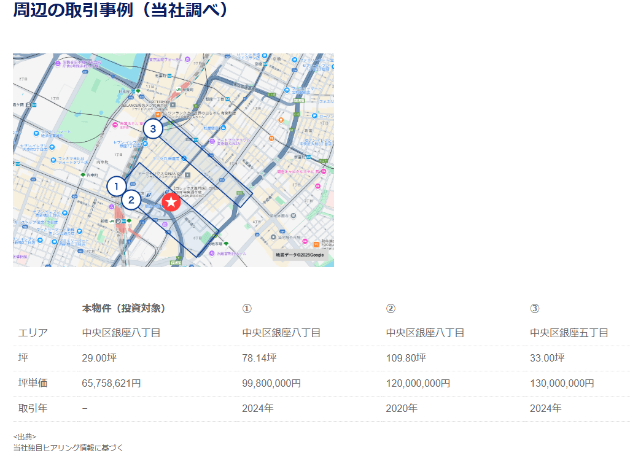Click the 坪単価 row label
This screenshot has width=630, height=461.
tap(33, 383)
